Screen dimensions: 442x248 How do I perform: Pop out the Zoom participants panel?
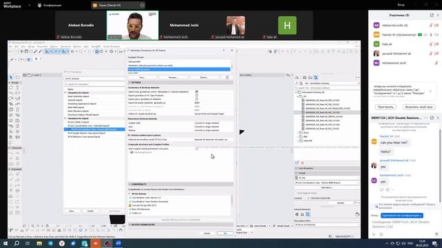pos(432,15)
